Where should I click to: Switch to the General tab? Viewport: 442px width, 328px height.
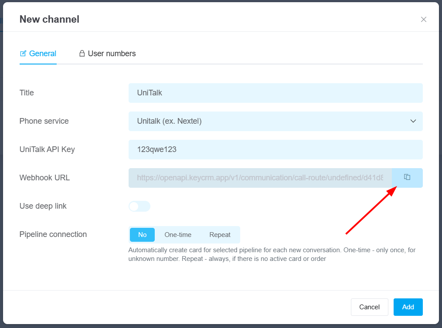[42, 54]
